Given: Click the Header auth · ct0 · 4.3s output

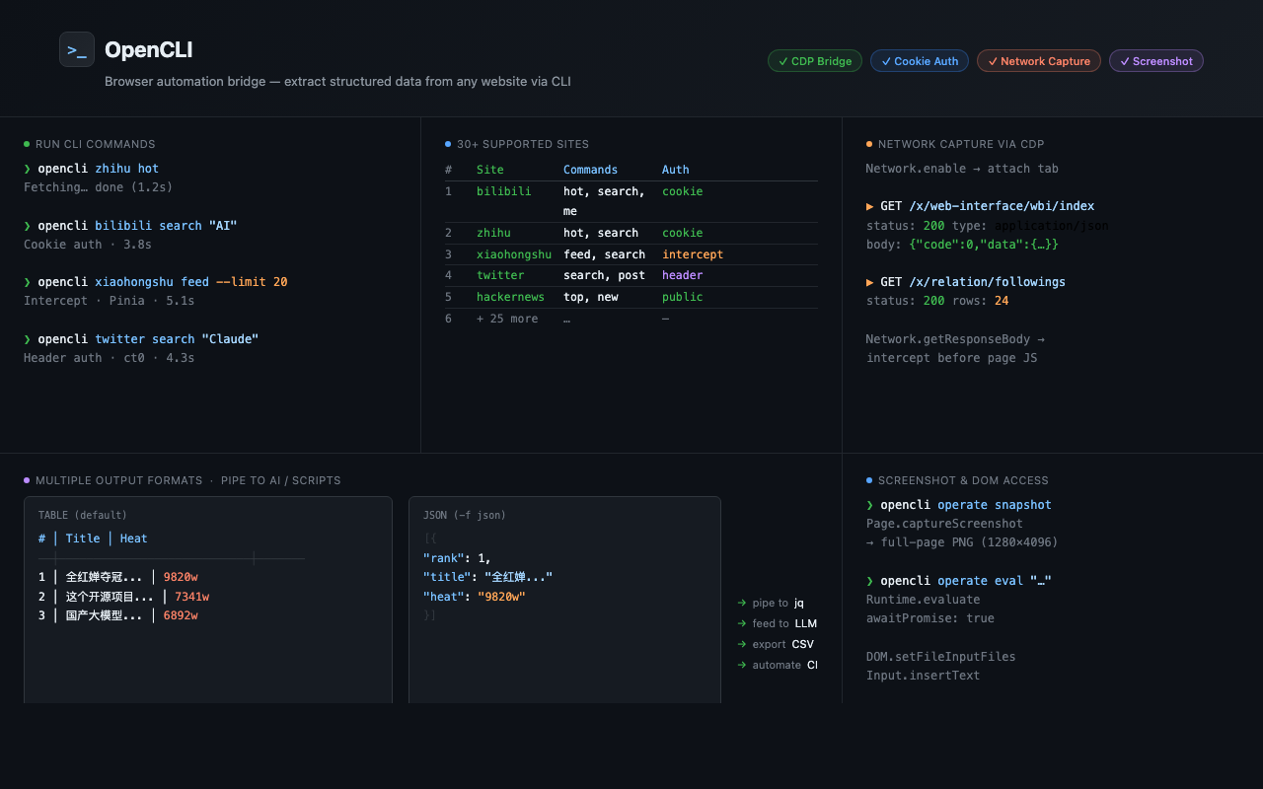Looking at the screenshot, I should tap(109, 358).
